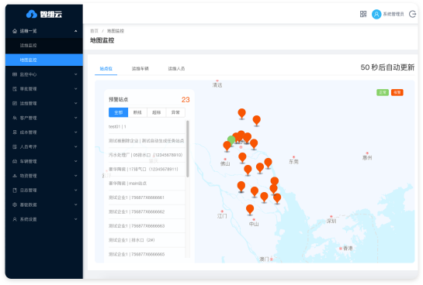Select the 超标 filter button

157,112
